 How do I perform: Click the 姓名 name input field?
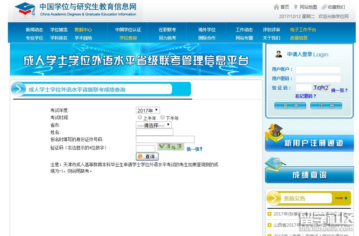click(154, 132)
